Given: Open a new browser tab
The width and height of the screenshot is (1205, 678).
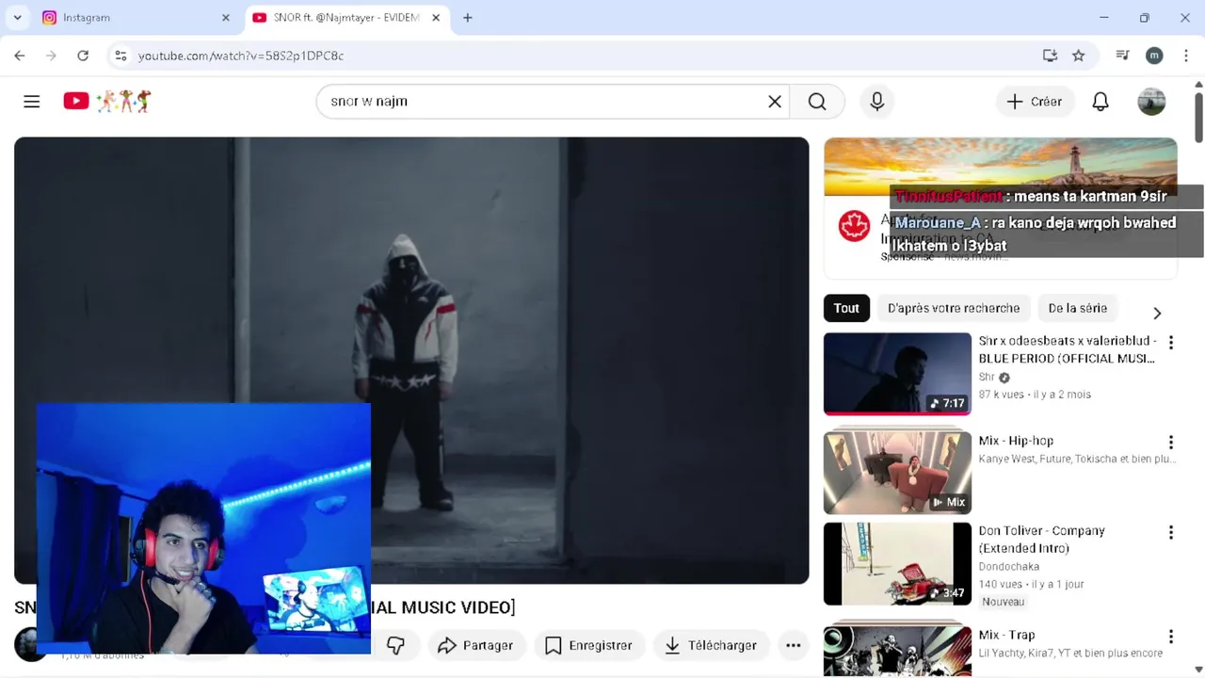Looking at the screenshot, I should [x=468, y=18].
